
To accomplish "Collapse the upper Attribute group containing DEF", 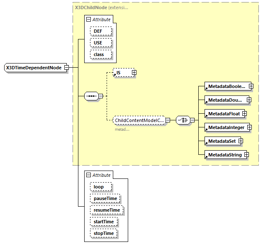I will (88, 20).
